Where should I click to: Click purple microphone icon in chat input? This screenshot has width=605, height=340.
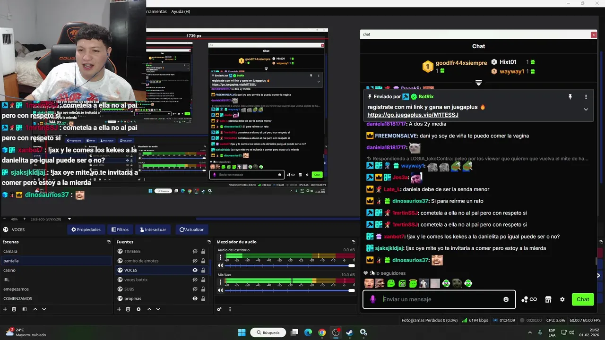coord(373,299)
